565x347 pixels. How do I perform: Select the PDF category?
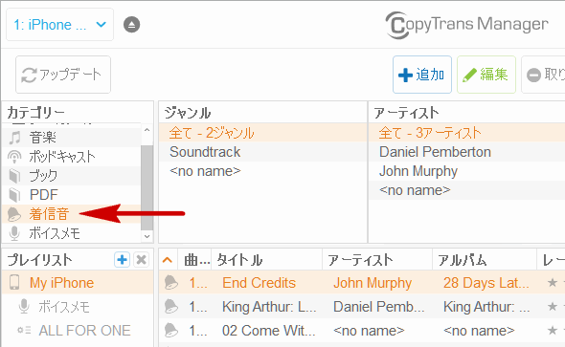click(72, 195)
